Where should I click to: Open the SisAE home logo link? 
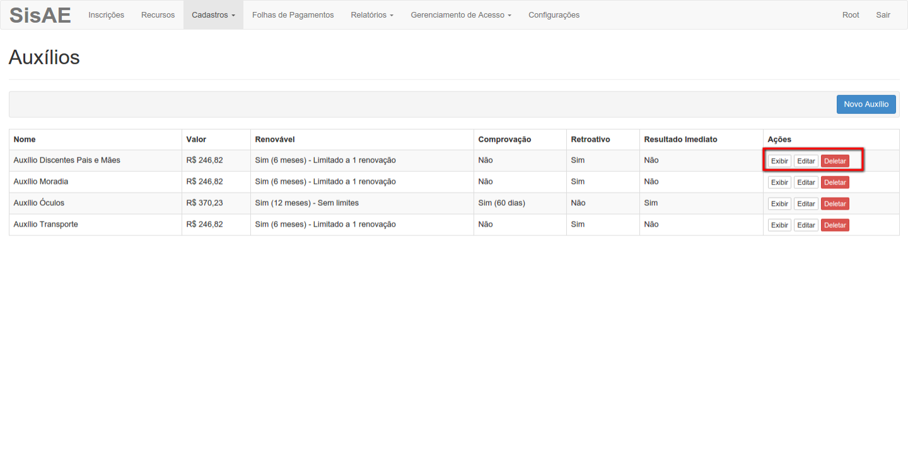[x=40, y=14]
